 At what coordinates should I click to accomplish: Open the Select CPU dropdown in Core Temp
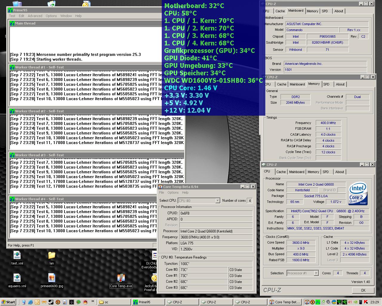[218, 201]
